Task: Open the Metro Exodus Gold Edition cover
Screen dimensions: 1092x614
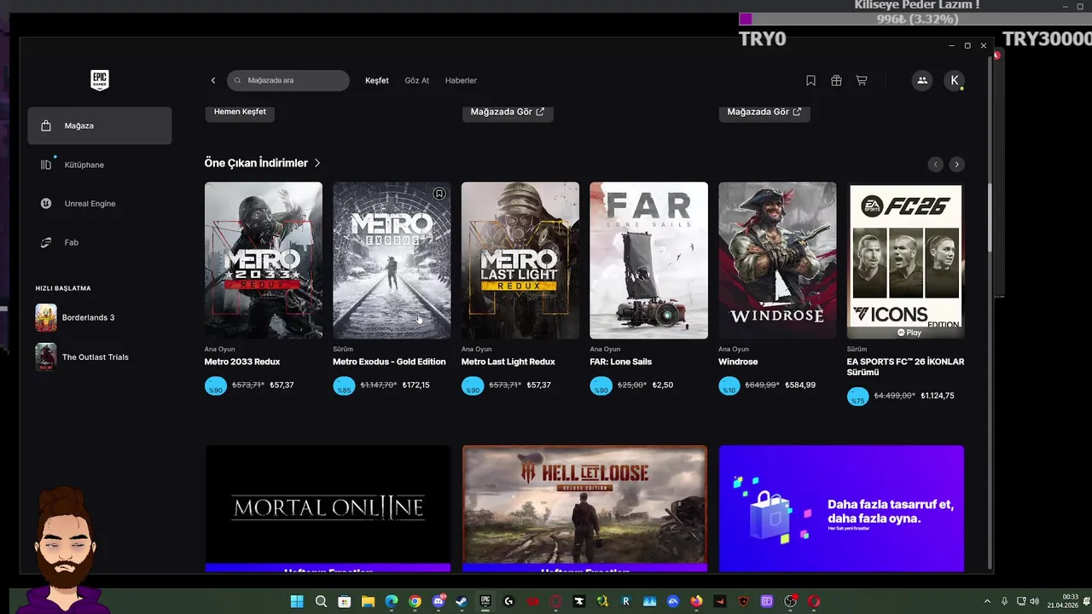Action: (392, 260)
